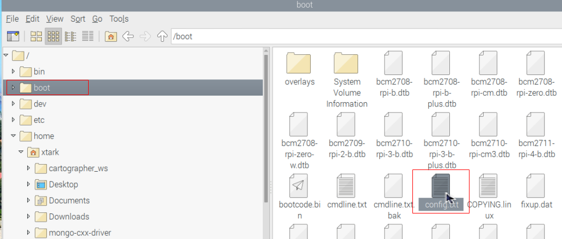The height and width of the screenshot is (239, 562).
Task: Select bootcode.bin file icon
Action: (299, 186)
